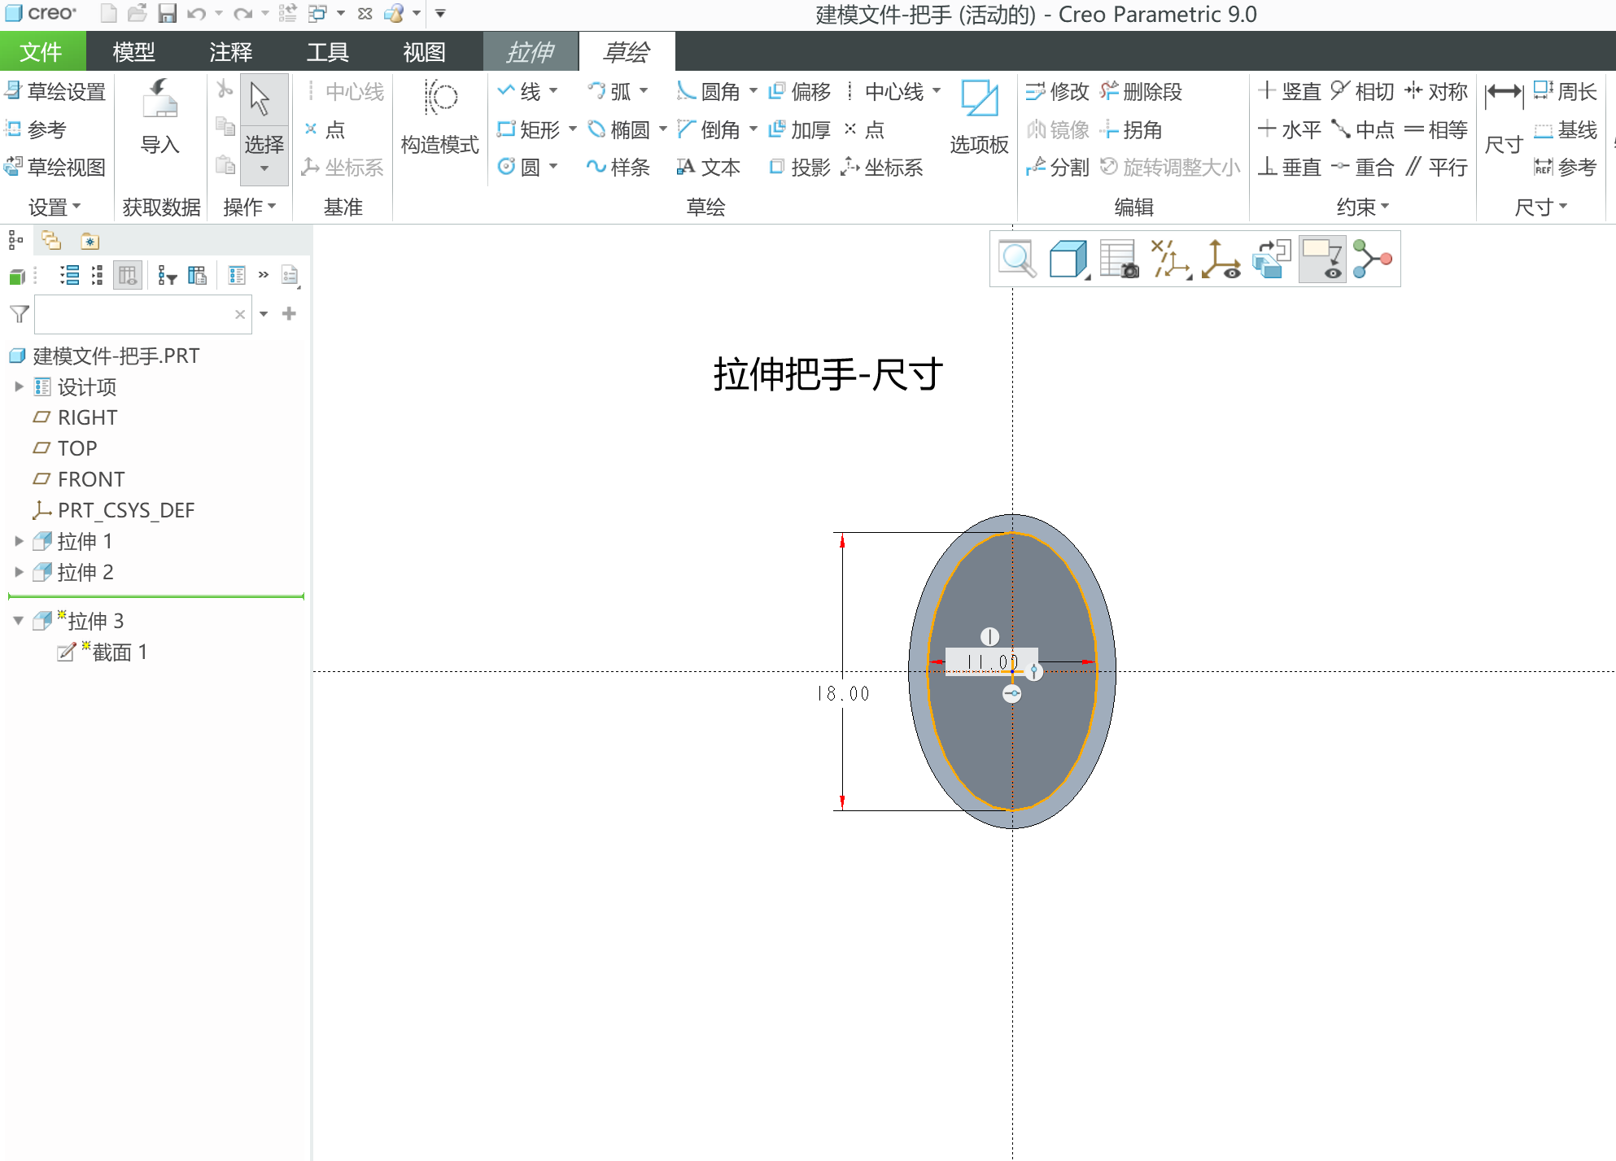This screenshot has height=1161, width=1616.
Task: Open 草绘设置 sketch setup
Action: [56, 91]
